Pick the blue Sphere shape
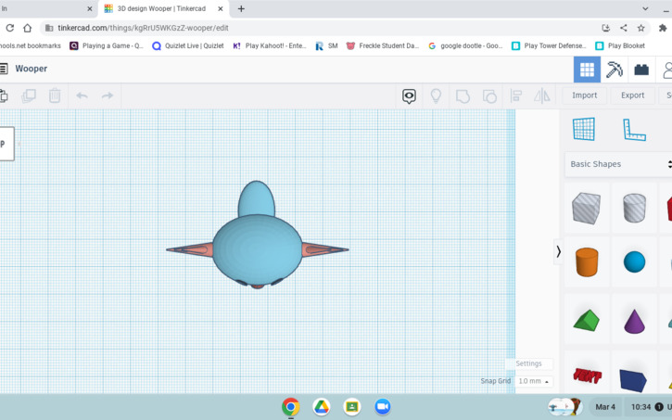 pyautogui.click(x=634, y=261)
